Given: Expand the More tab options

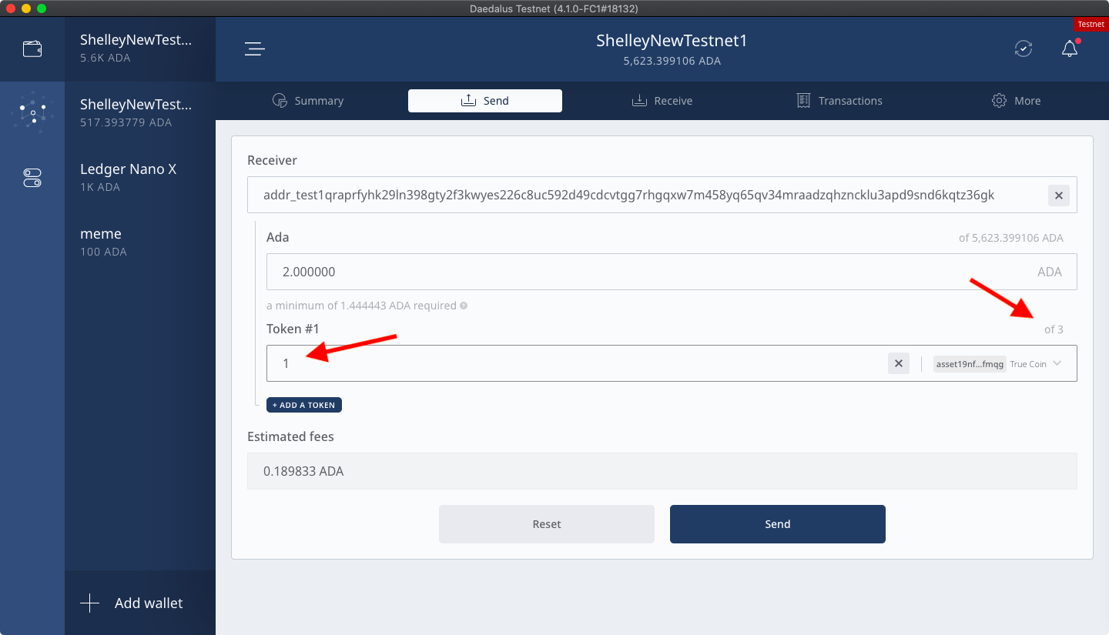Looking at the screenshot, I should click(1017, 101).
